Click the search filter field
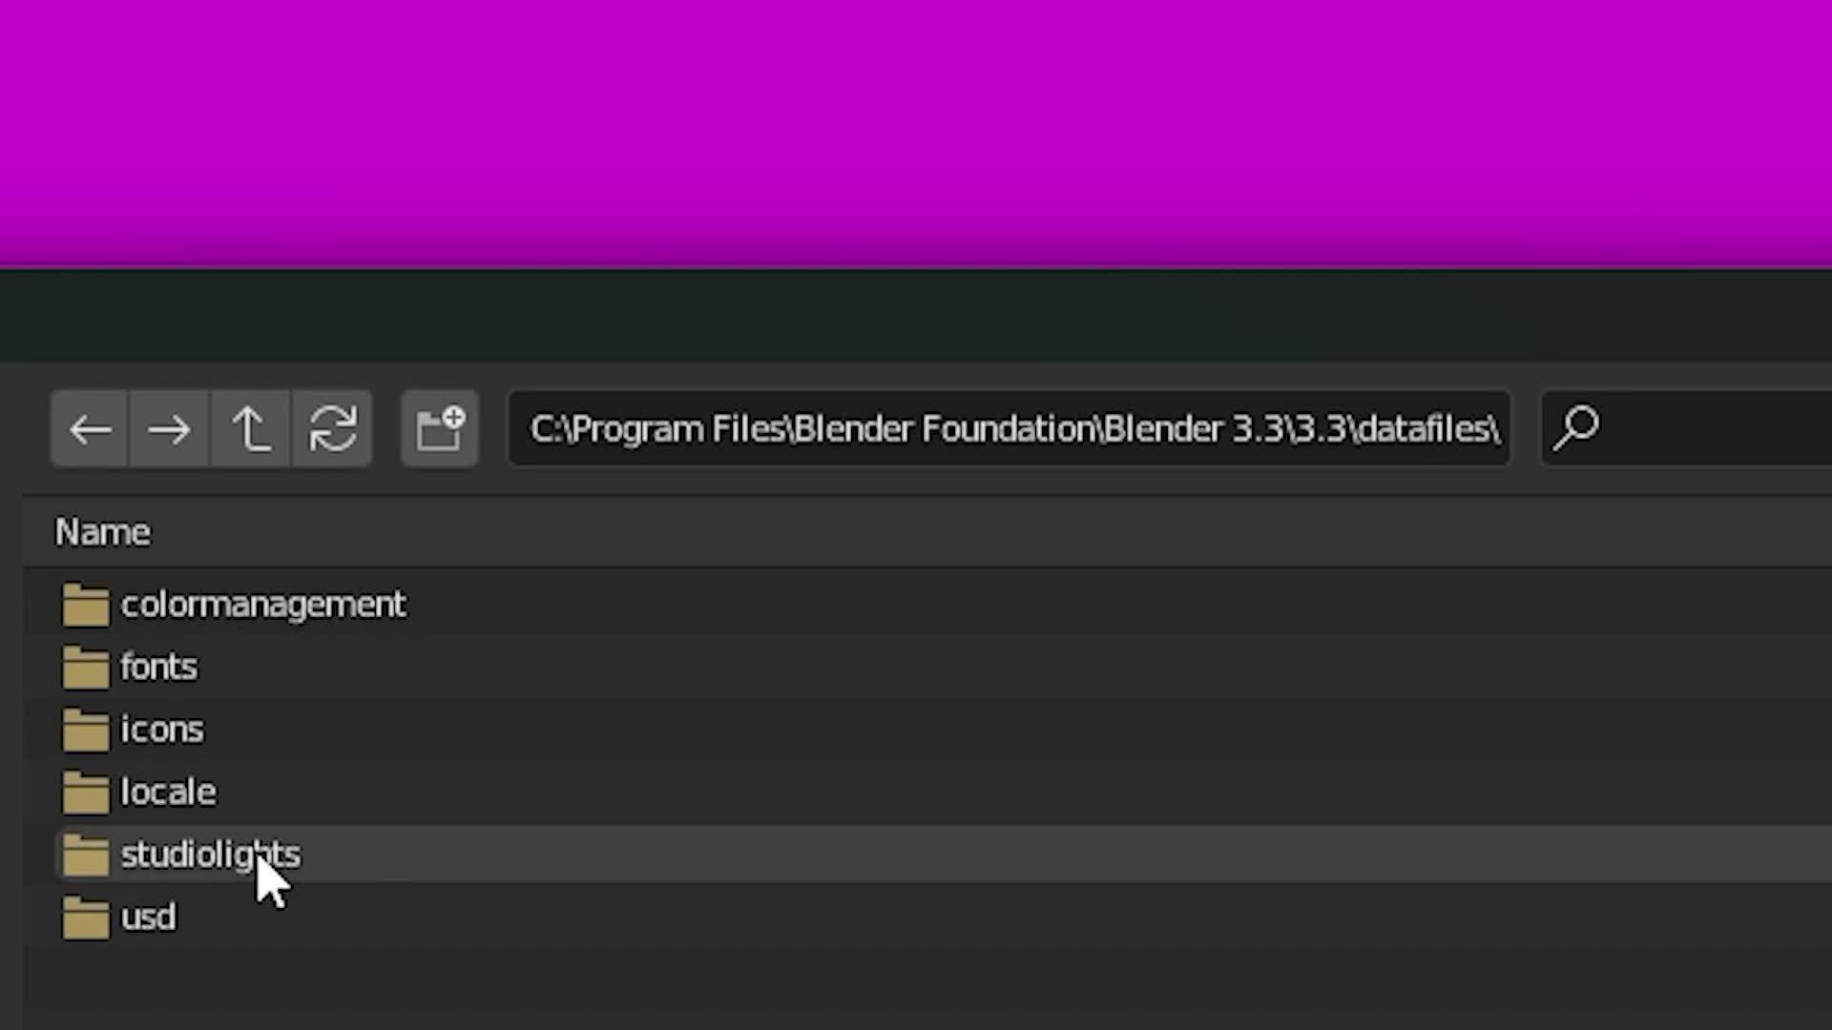The image size is (1832, 1030). [1686, 429]
